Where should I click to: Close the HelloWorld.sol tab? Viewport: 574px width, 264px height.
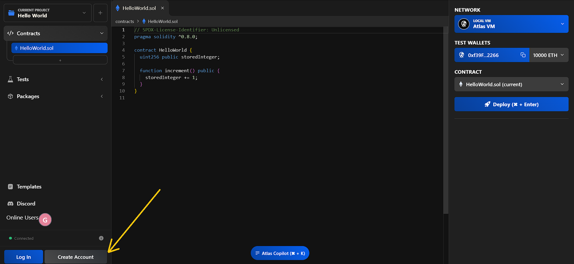click(163, 8)
